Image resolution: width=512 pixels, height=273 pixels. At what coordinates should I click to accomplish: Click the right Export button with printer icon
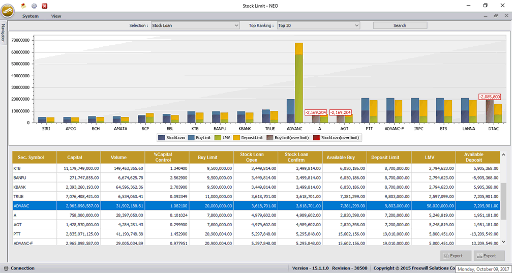pos(489,256)
